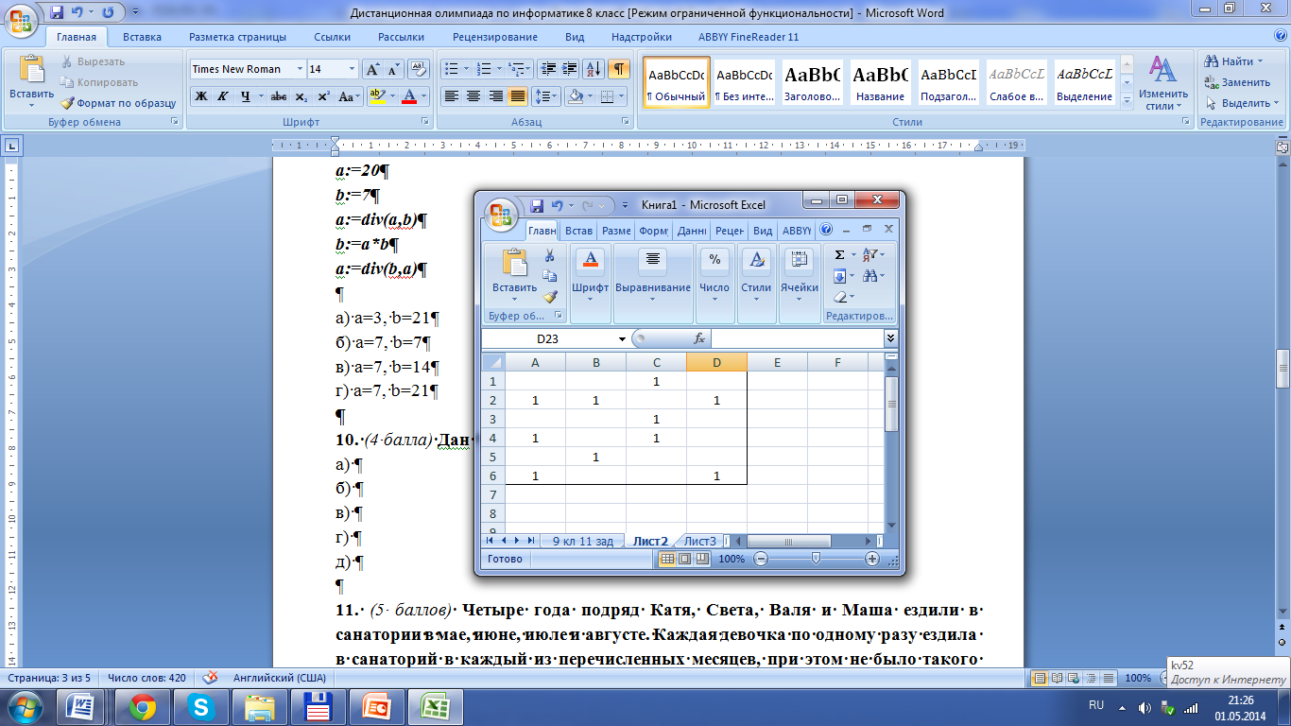This screenshot has height=726, width=1291.
Task: Click sort А-Я icon in Word
Action: [x=594, y=69]
